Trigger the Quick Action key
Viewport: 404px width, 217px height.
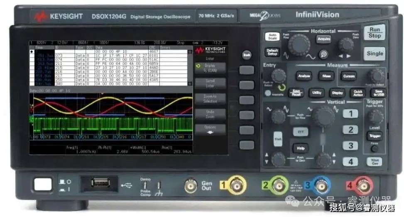point(358,93)
